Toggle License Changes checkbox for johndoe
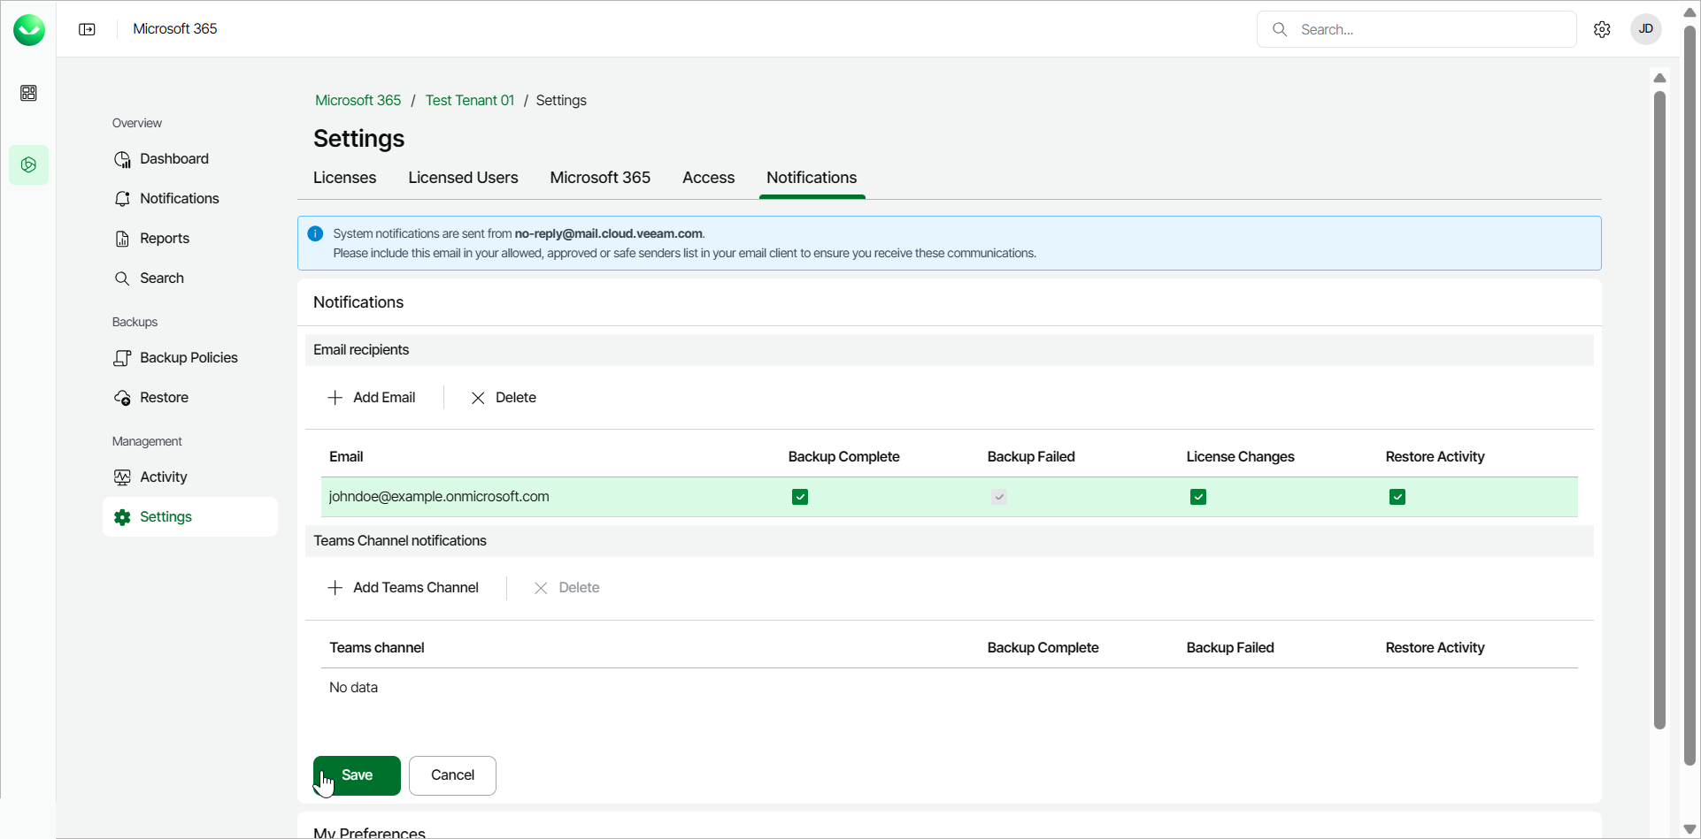The height and width of the screenshot is (839, 1701). coord(1198,497)
